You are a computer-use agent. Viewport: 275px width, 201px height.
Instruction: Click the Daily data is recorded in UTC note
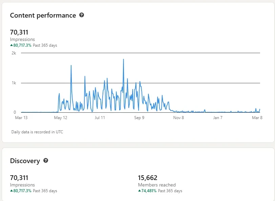tap(37, 132)
